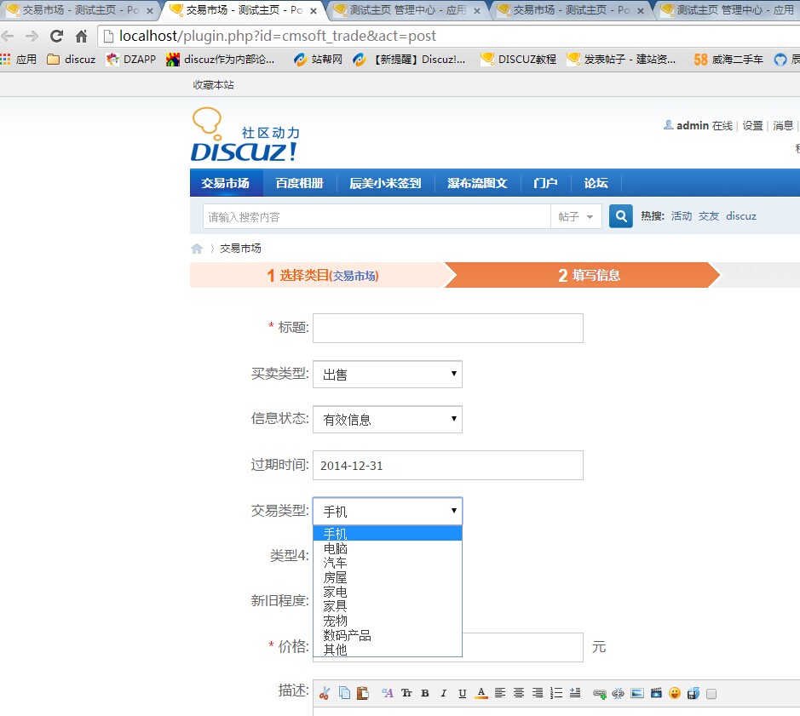The image size is (800, 716).
Task: Select 房屋 from the dropdown list
Action: coord(388,577)
